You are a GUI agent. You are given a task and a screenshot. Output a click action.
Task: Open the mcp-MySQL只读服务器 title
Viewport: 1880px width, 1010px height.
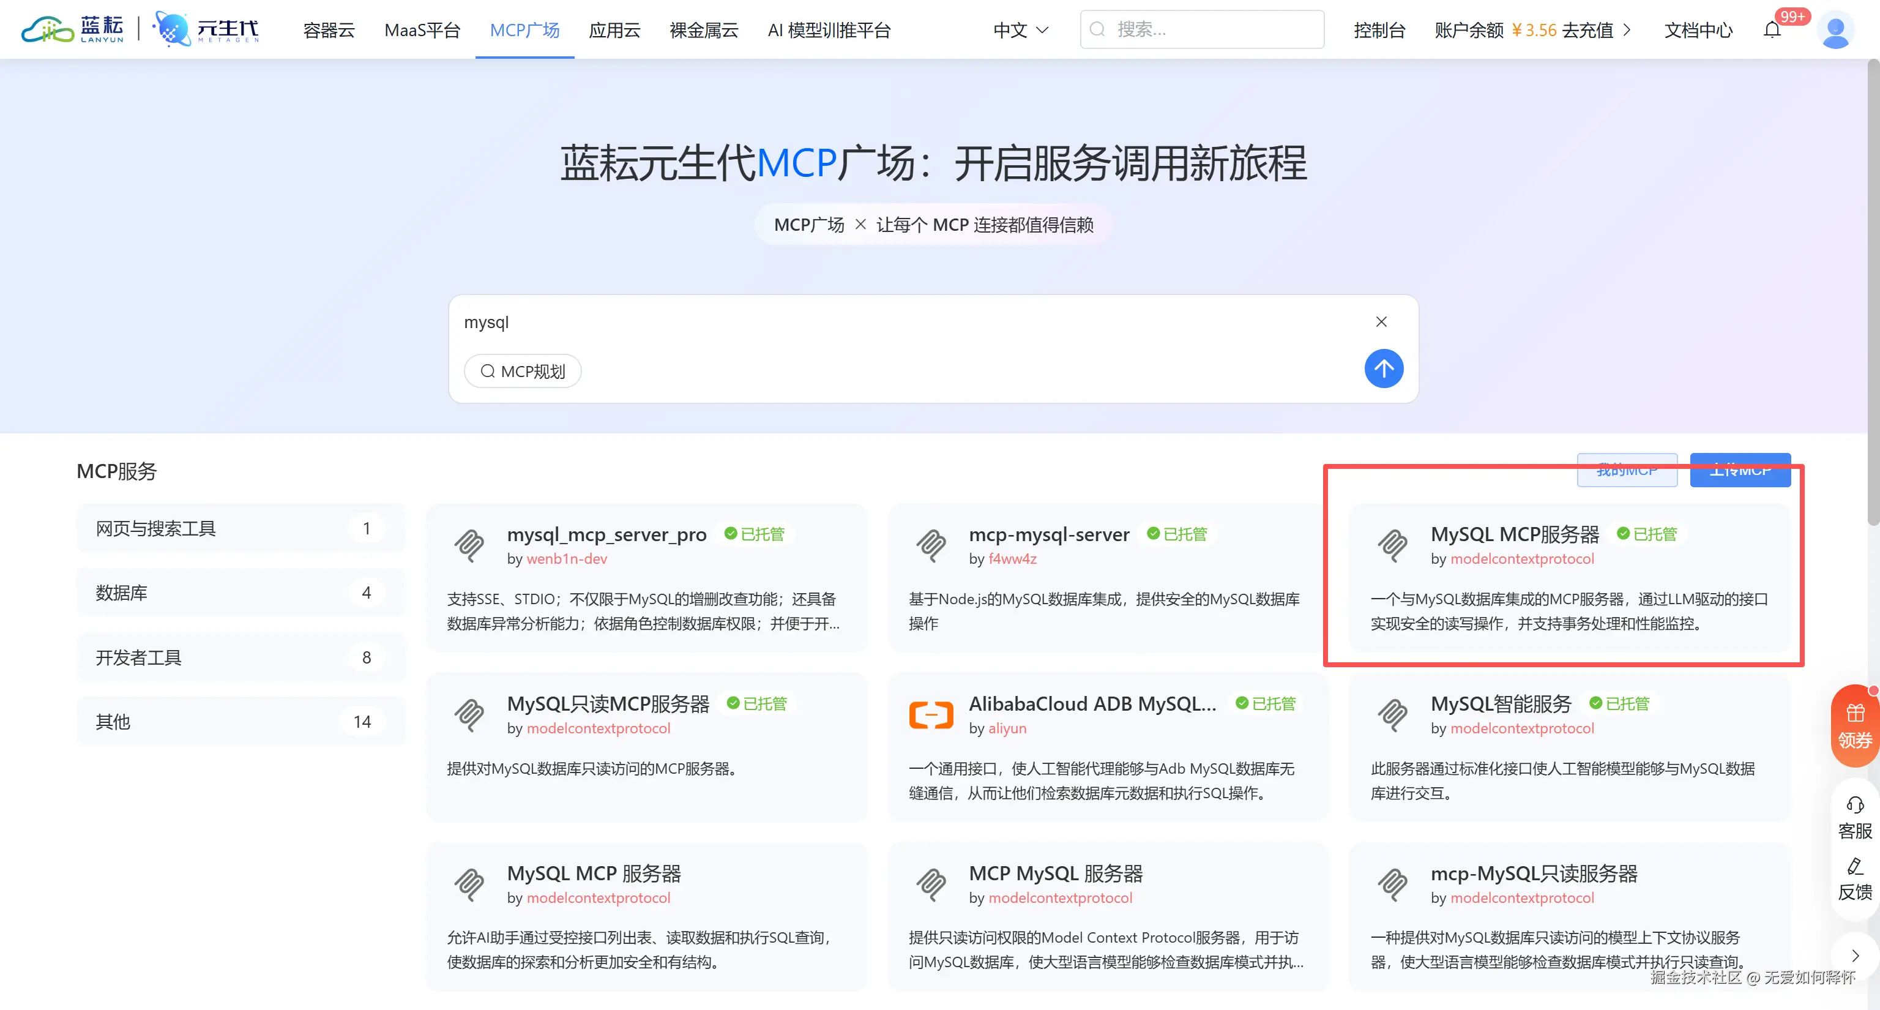1534,873
